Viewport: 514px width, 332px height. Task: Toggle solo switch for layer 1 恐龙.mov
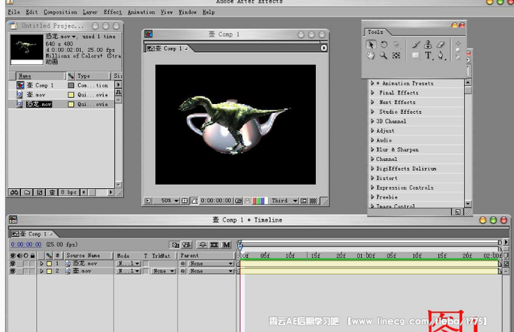(x=26, y=264)
